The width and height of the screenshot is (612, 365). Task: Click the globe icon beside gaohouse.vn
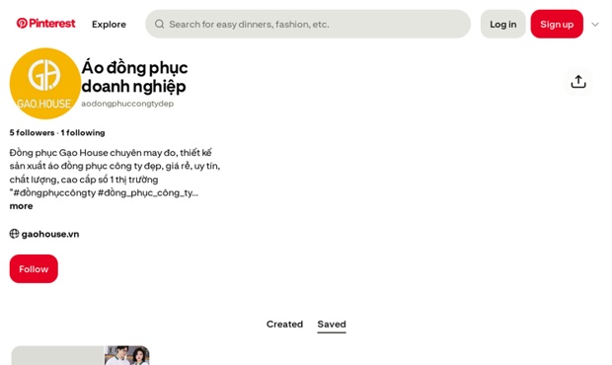[14, 234]
